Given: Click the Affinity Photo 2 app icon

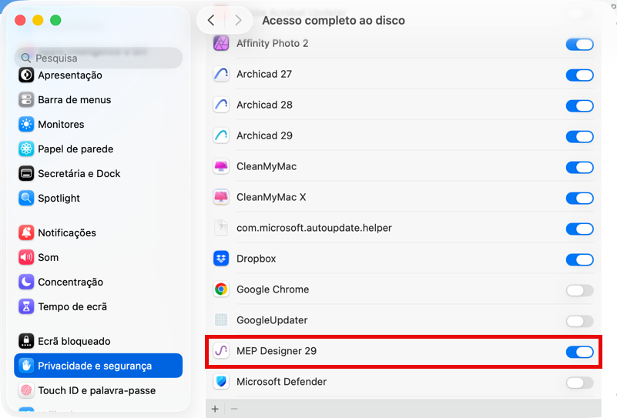Looking at the screenshot, I should pyautogui.click(x=221, y=43).
